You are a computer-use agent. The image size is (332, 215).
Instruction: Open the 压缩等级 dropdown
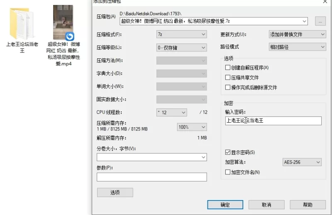(x=181, y=48)
